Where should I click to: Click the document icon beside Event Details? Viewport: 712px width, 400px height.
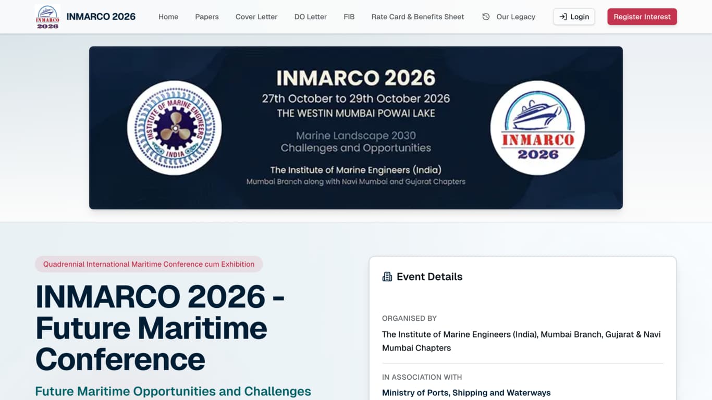click(386, 276)
